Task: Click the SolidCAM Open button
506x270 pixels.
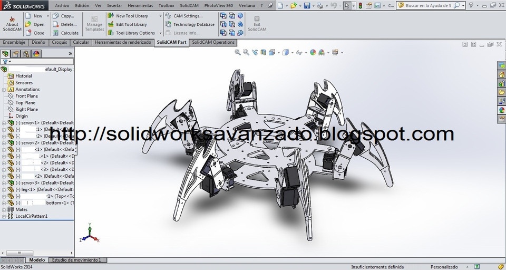Action: click(x=35, y=24)
